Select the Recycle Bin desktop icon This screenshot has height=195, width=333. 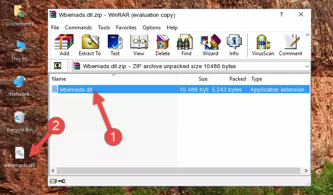19,122
